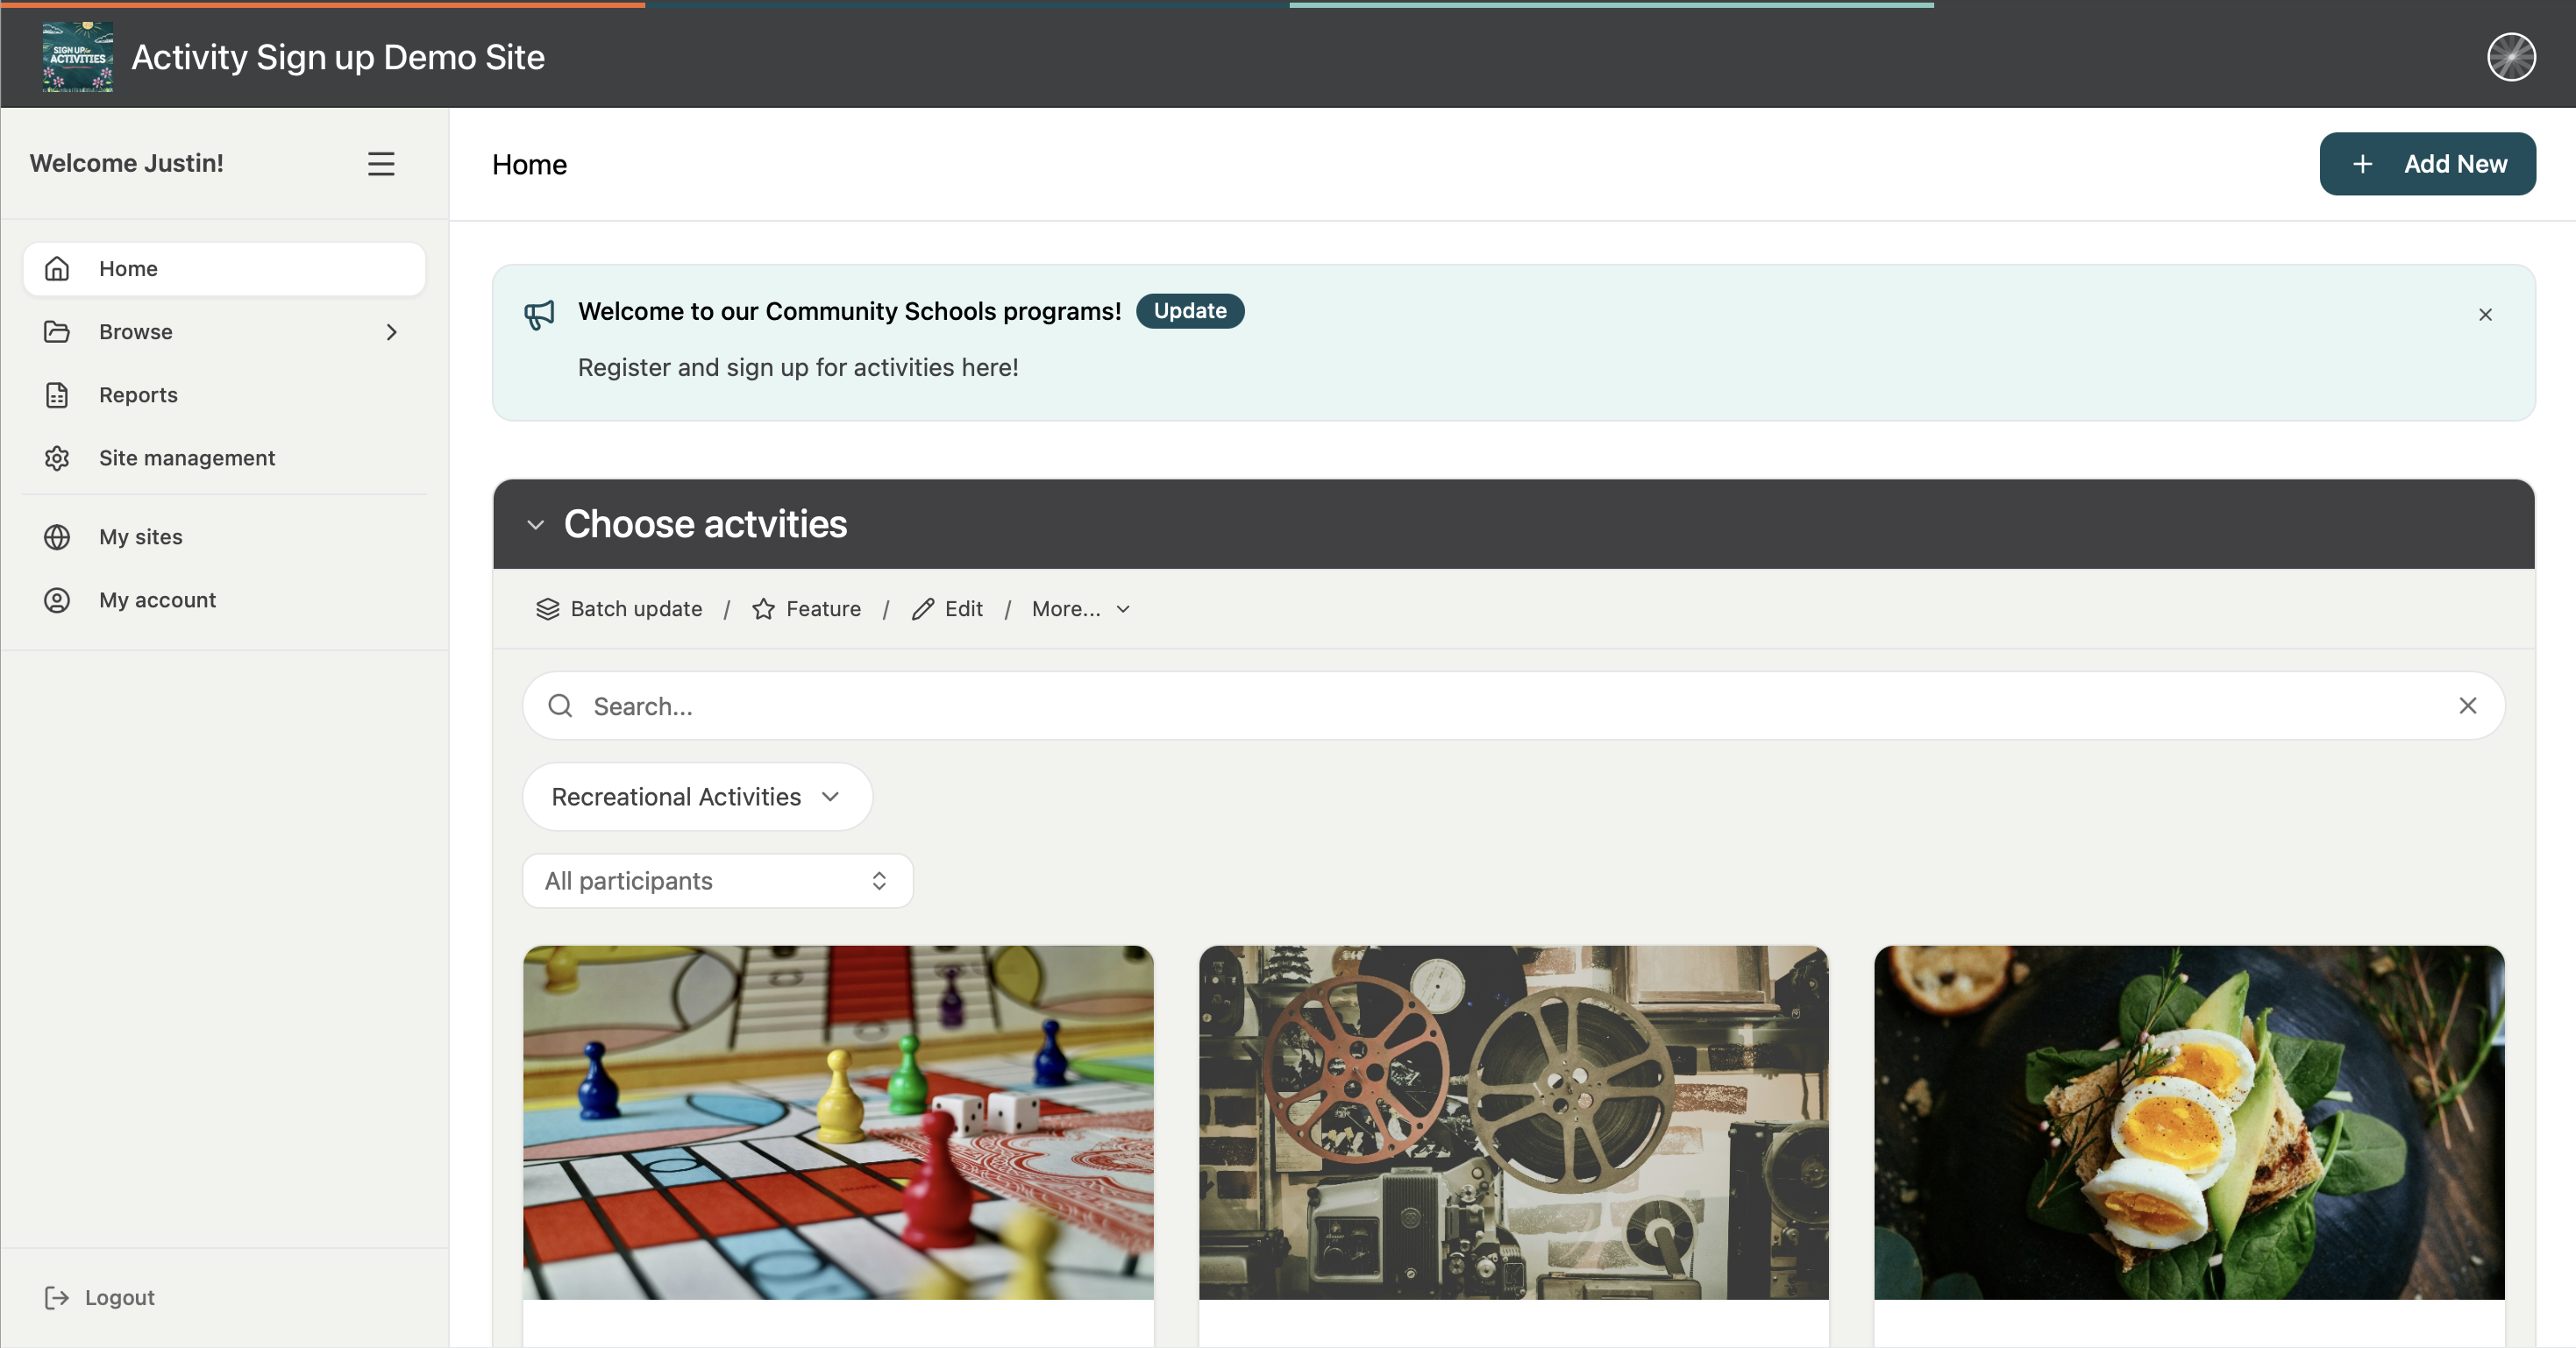Click the Feature star icon
Viewport: 2576px width, 1348px height.
(763, 609)
